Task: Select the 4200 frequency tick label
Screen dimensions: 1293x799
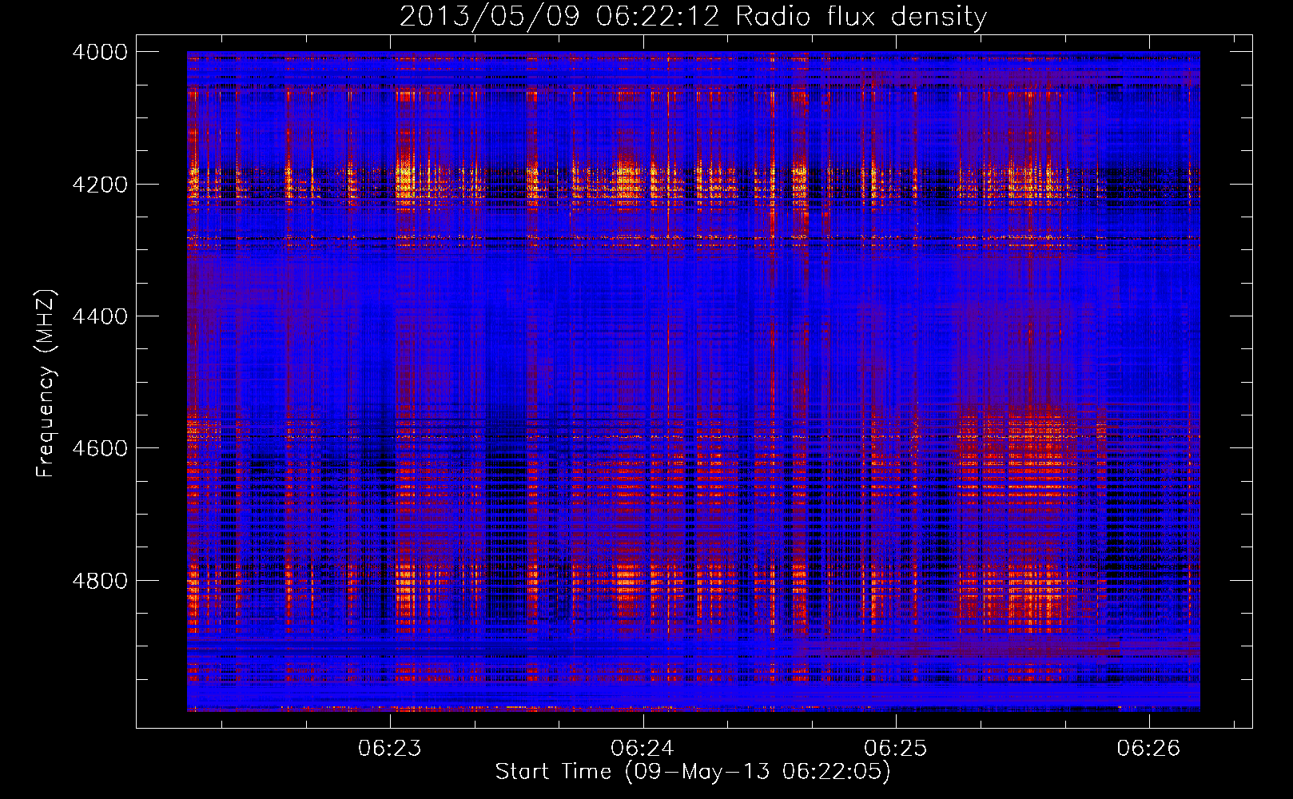Action: click(x=100, y=185)
